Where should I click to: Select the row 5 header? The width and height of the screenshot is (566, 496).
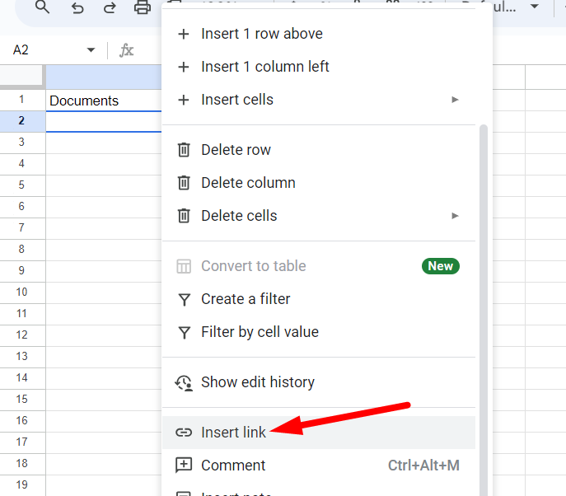coord(22,185)
